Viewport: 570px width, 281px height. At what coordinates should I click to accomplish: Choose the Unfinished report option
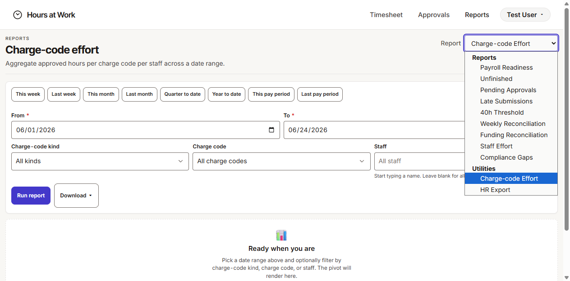511,79
